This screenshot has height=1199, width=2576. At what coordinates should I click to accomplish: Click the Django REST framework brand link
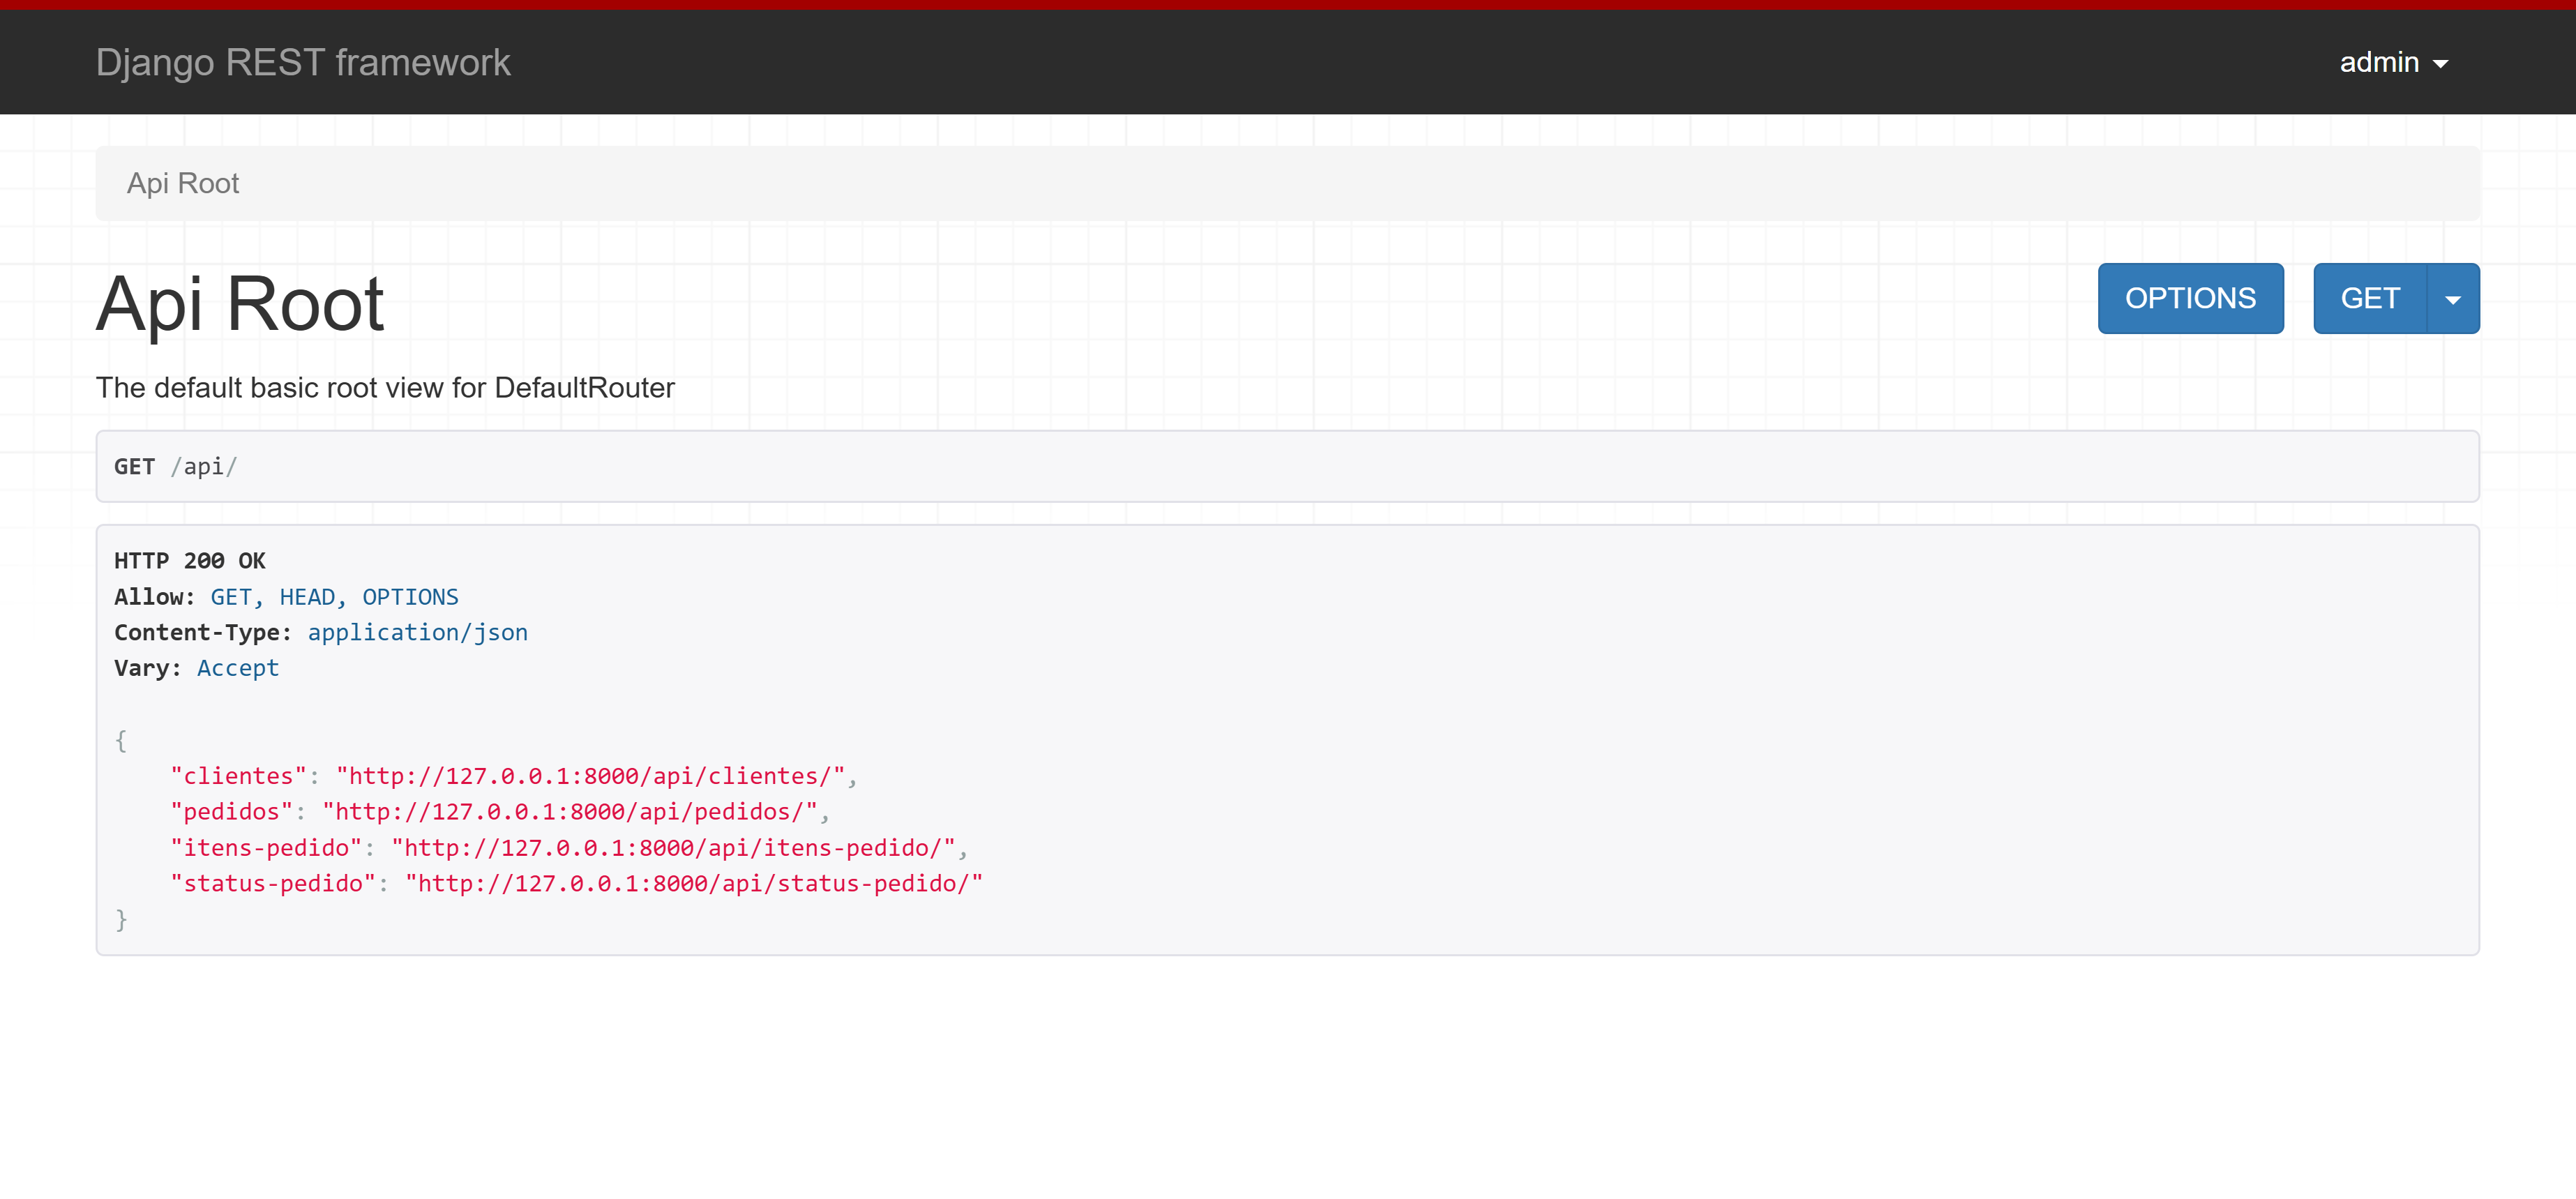pyautogui.click(x=303, y=62)
